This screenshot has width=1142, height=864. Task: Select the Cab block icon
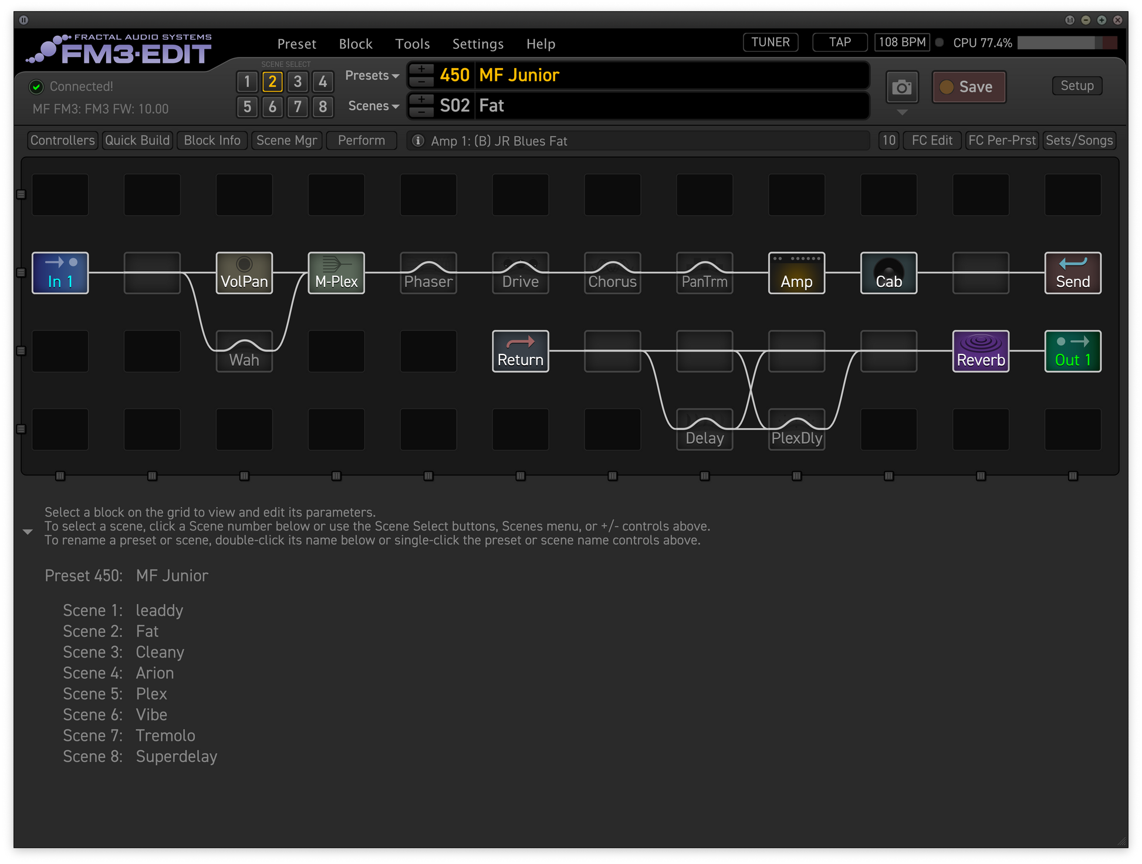(x=888, y=273)
